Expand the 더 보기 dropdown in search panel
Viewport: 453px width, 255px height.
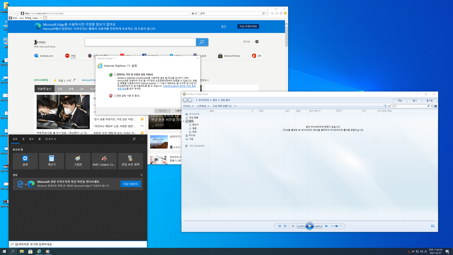(x=51, y=139)
